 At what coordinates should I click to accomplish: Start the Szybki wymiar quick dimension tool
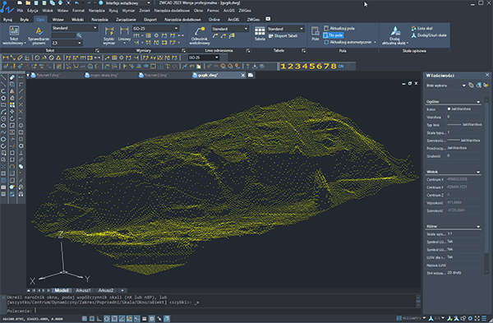click(109, 35)
